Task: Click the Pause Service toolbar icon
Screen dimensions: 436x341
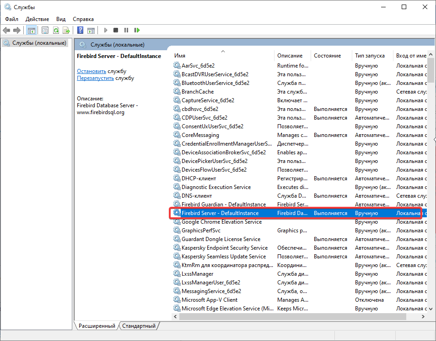Action: tap(126, 31)
